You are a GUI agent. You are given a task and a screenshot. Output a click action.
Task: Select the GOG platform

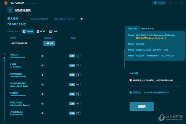tap(41, 31)
